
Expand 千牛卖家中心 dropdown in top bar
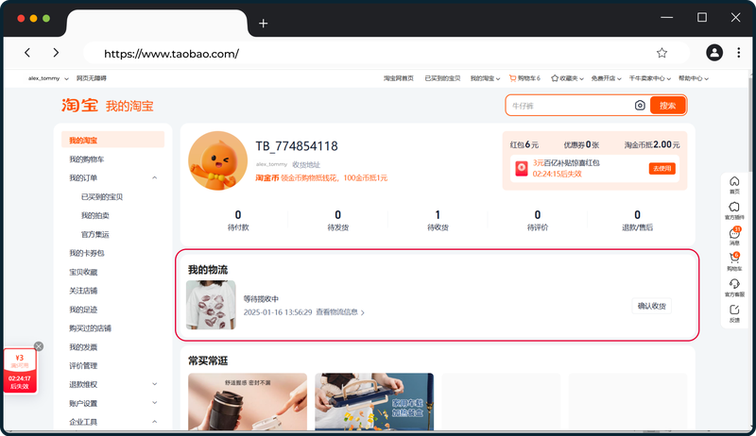[x=649, y=78]
